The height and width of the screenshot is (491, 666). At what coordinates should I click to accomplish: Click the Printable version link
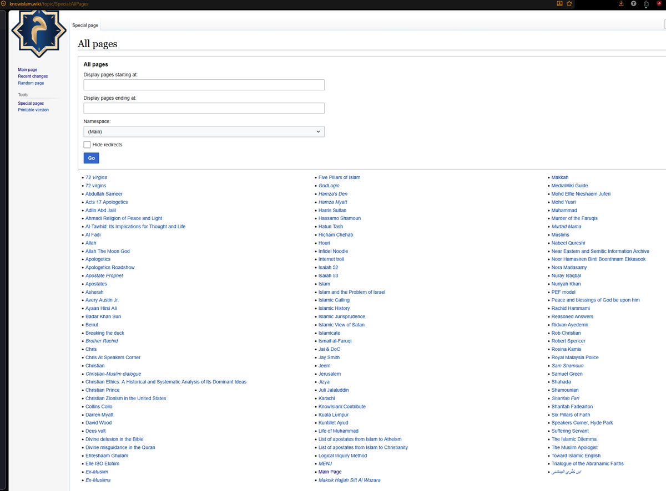coord(33,110)
